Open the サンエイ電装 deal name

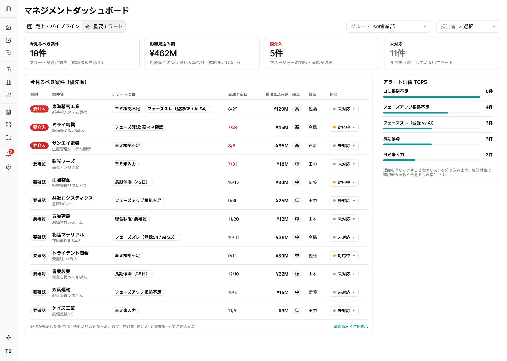tap(66, 143)
